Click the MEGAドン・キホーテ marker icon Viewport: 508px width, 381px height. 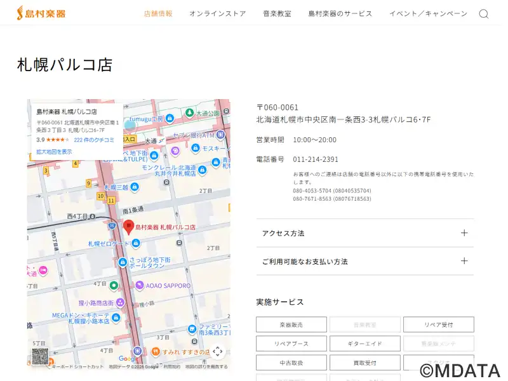point(116,317)
